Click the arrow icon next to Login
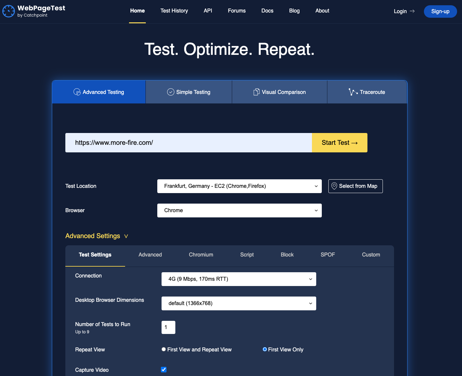This screenshot has height=376, width=462. tap(412, 11)
